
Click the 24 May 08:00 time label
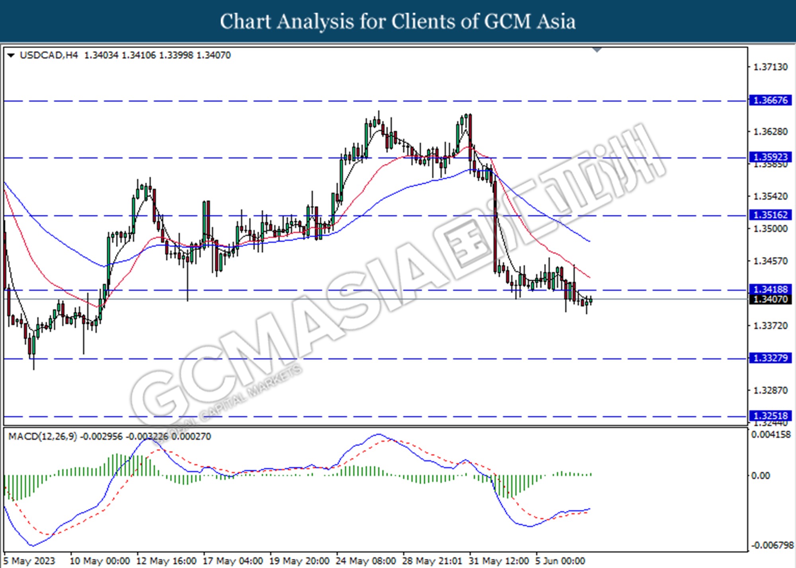tap(366, 561)
